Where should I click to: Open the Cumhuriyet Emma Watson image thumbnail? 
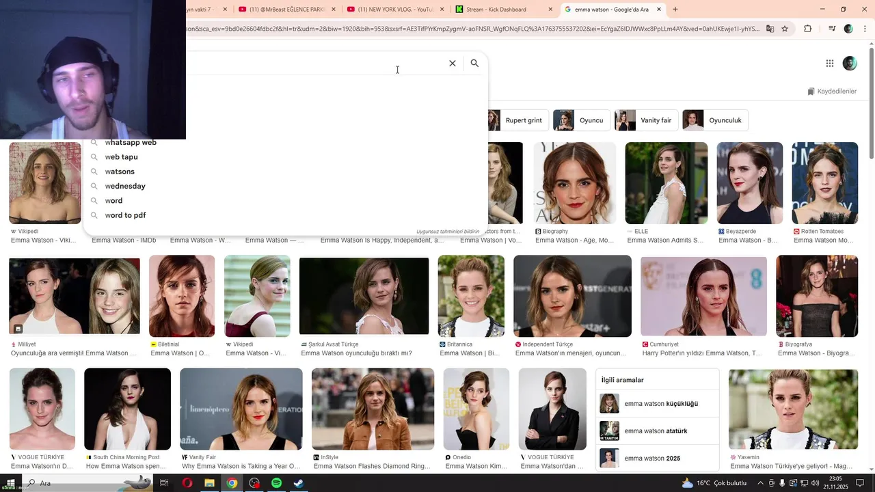tap(703, 297)
